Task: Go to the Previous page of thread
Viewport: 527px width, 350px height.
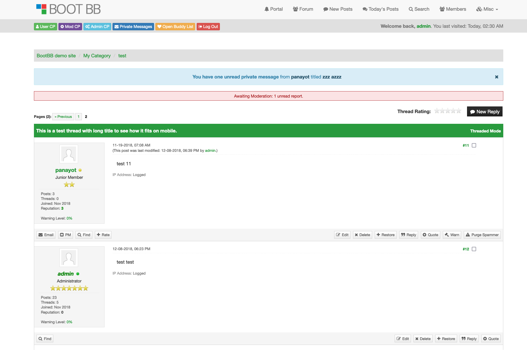Action: coord(63,117)
